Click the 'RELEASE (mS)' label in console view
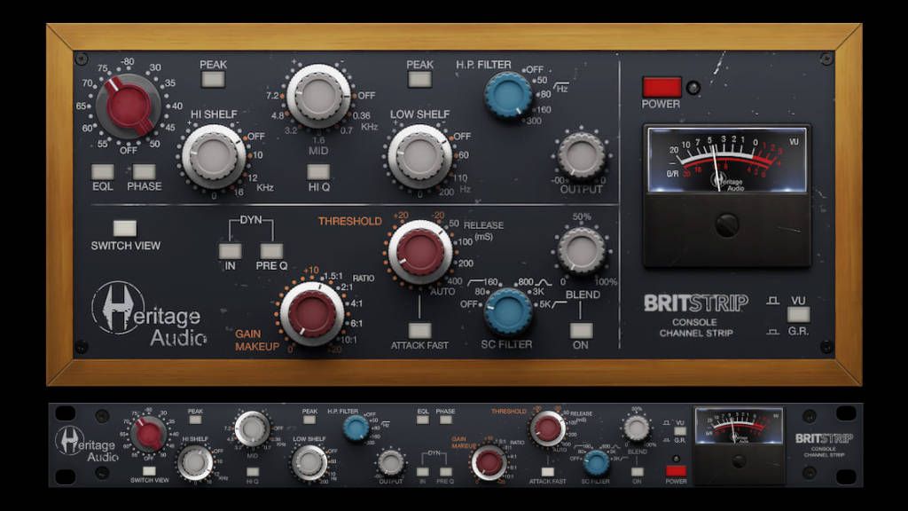 pos(483,230)
